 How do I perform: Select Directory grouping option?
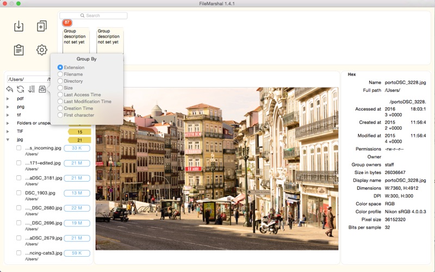coord(60,81)
